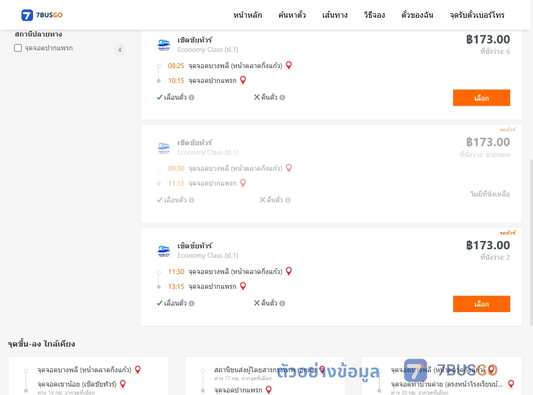Click green check icon on 08:25 trip เลื่อนตั๋ว
The height and width of the screenshot is (395, 533).
pos(159,97)
